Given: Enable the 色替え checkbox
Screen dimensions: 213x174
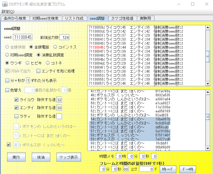Looking at the screenshot, I should pyautogui.click(x=7, y=90).
